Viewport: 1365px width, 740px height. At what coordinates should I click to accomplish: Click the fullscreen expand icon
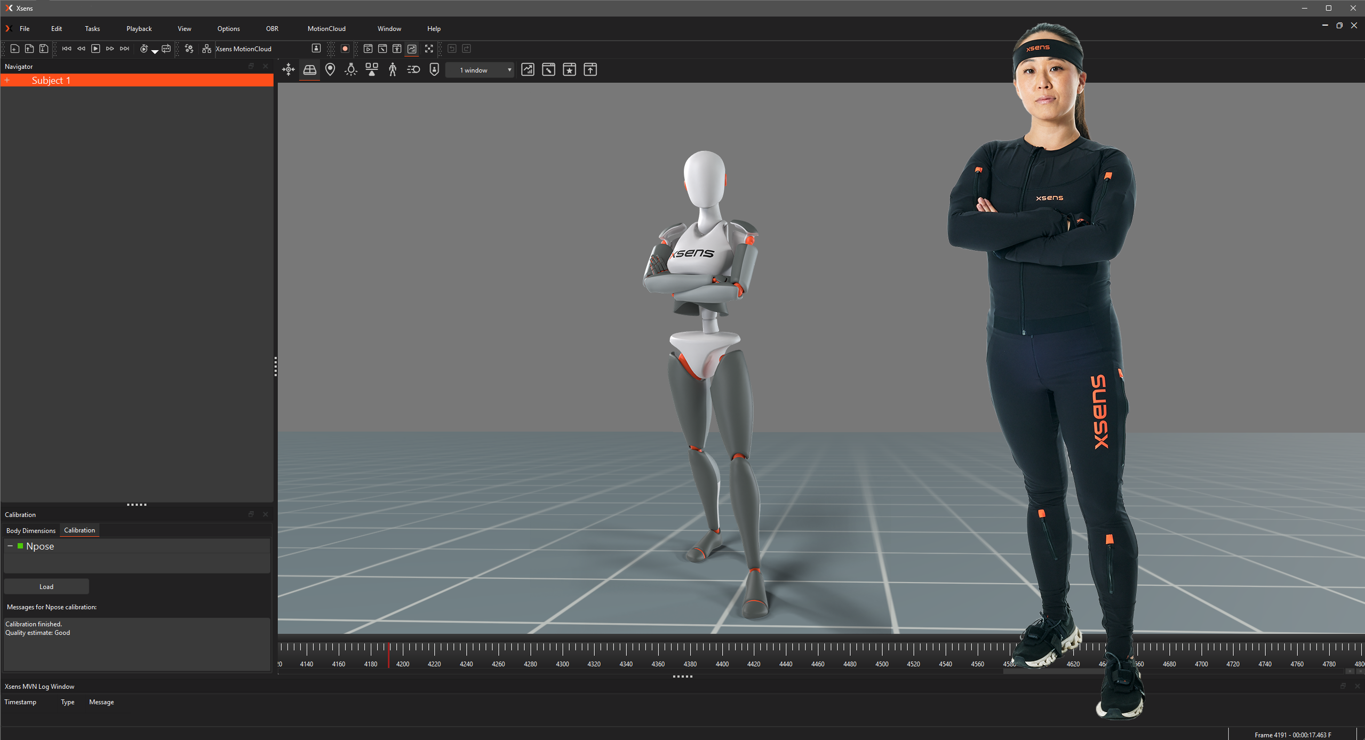coord(429,49)
